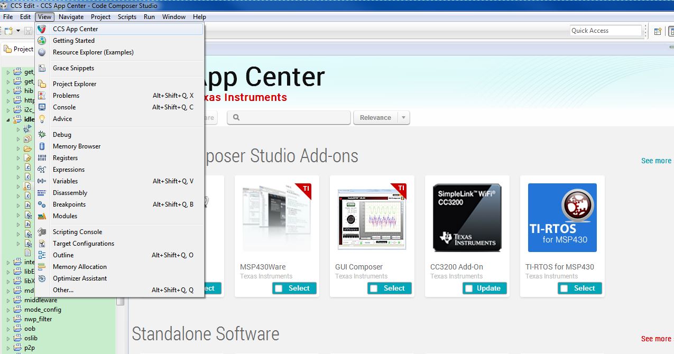Screen dimensions: 674x354
Task: Click the Outline icon in View menu
Action: (x=42, y=255)
